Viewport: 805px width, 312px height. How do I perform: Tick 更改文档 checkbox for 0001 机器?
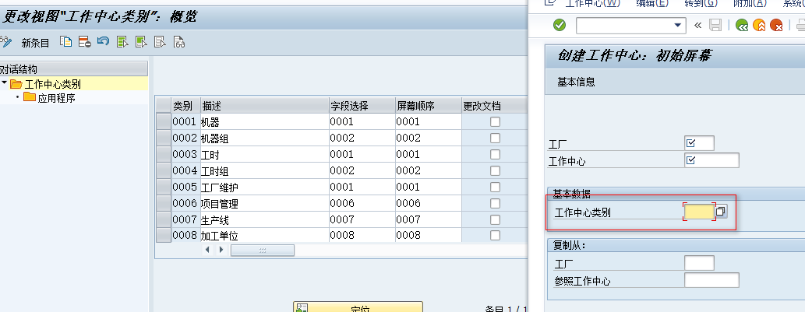pos(495,122)
